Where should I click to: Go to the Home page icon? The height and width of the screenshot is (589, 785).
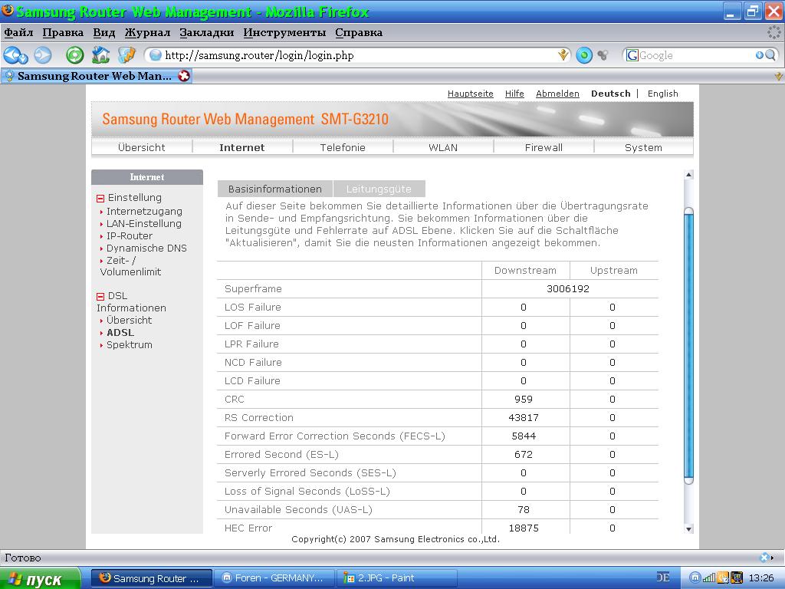(x=100, y=55)
